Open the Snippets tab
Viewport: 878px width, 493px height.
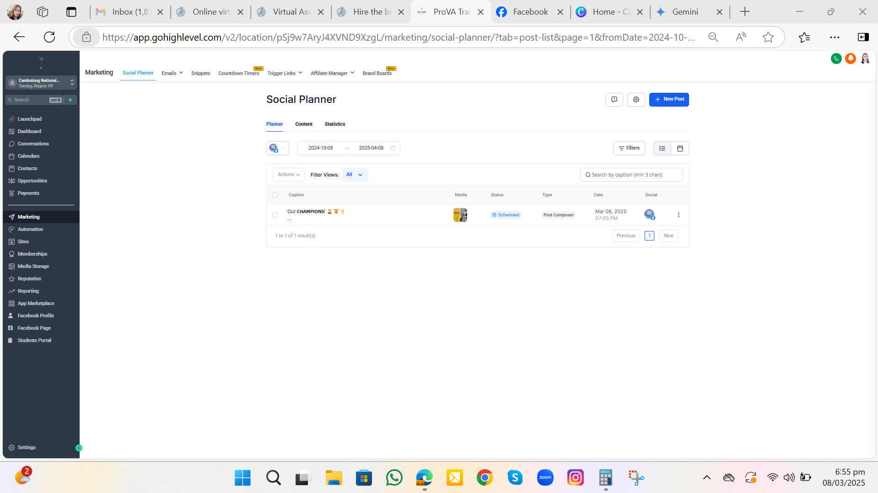tap(201, 73)
